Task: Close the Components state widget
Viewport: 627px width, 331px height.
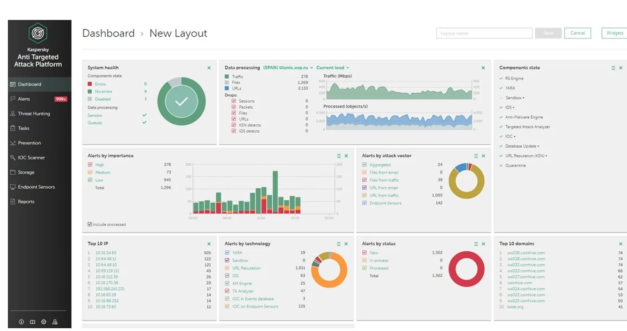Action: click(x=621, y=68)
